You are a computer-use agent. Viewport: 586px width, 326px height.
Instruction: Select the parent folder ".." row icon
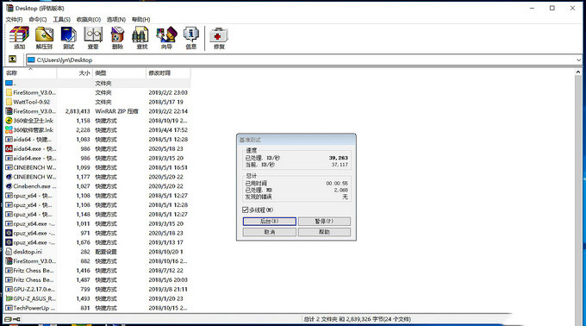pyautogui.click(x=9, y=83)
